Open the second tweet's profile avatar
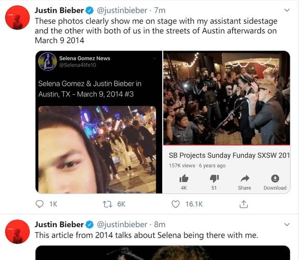The width and height of the screenshot is (299, 260). pos(19,232)
